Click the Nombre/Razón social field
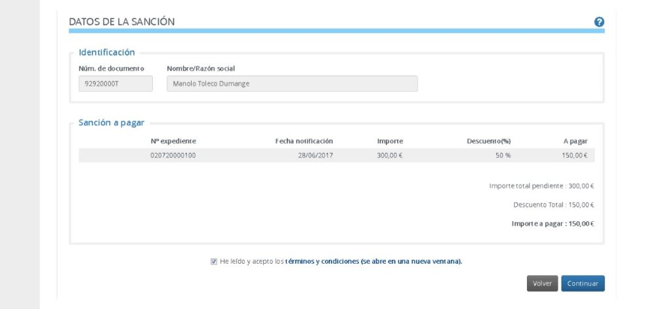Screen dimensions: 672x309 292,83
